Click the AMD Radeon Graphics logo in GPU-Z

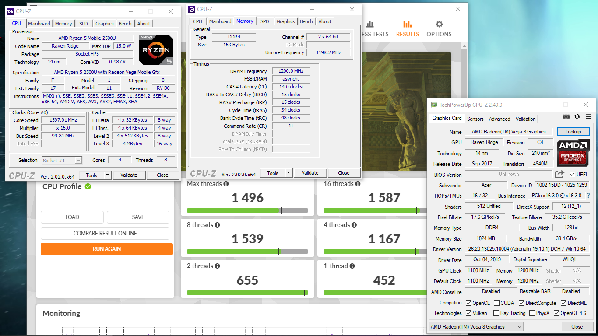coord(573,152)
